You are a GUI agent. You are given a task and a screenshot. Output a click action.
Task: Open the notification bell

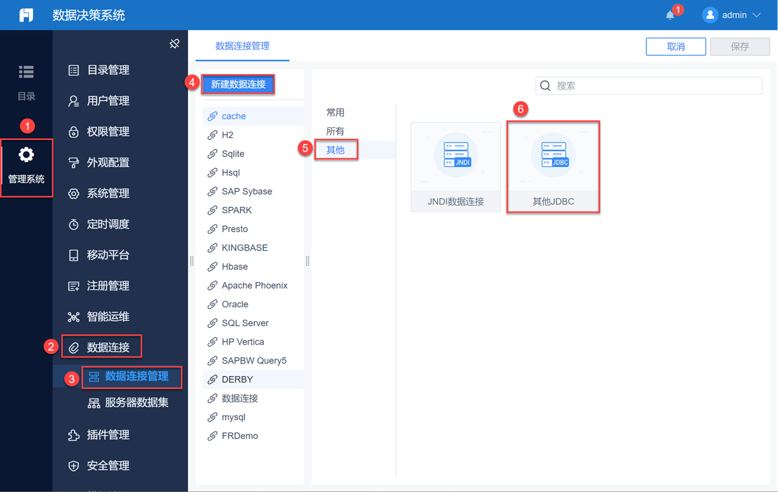coord(670,15)
